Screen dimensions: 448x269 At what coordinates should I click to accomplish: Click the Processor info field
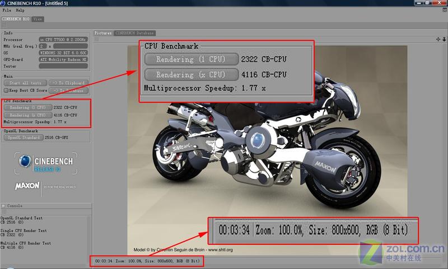(x=63, y=39)
